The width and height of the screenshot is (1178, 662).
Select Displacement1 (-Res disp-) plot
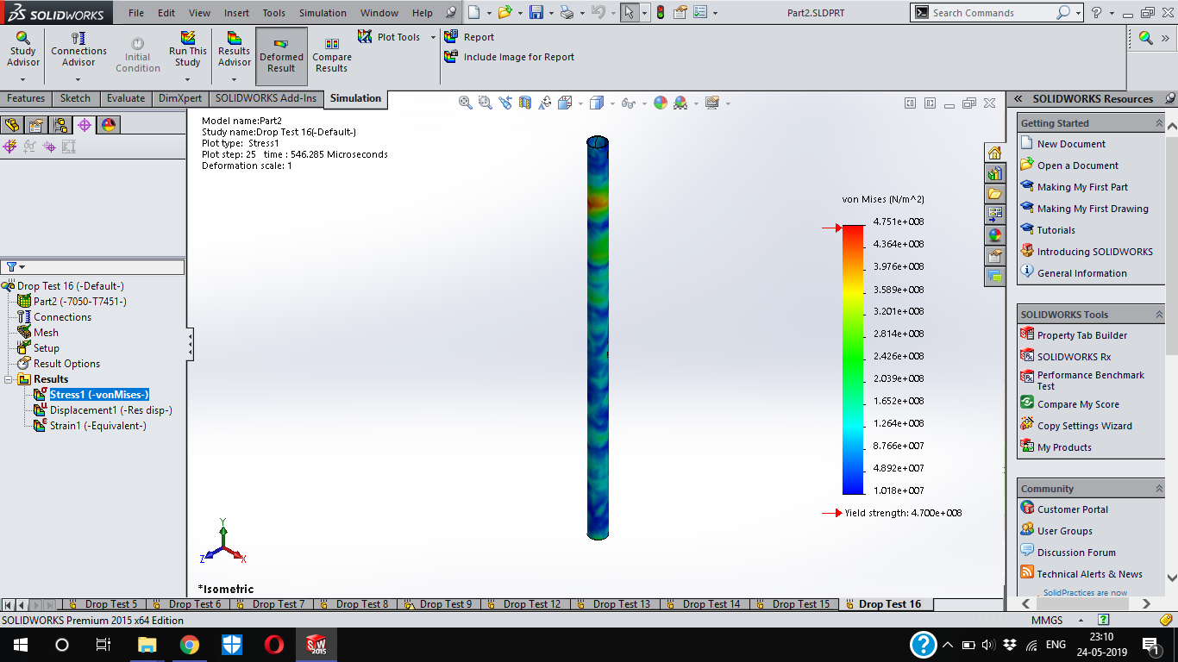point(110,410)
